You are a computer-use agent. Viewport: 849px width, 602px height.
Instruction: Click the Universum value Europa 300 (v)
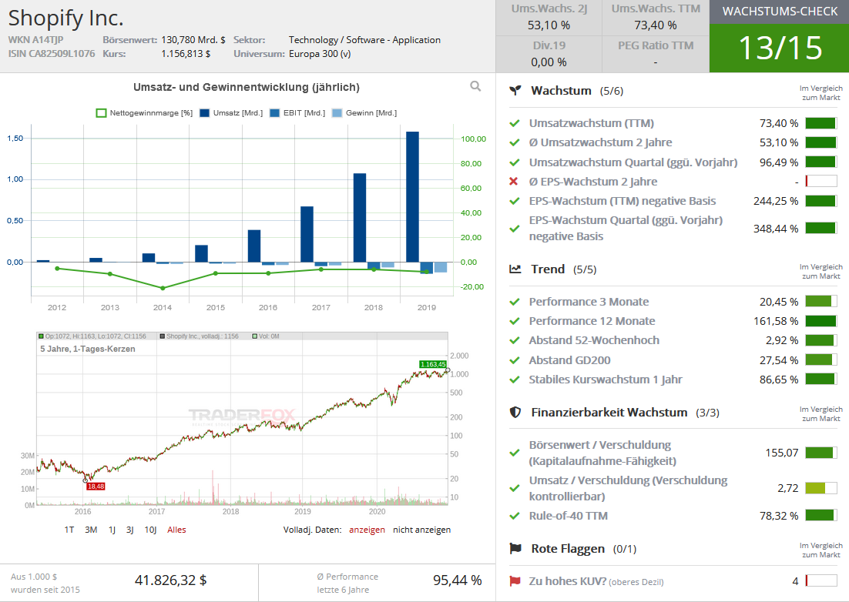point(320,54)
